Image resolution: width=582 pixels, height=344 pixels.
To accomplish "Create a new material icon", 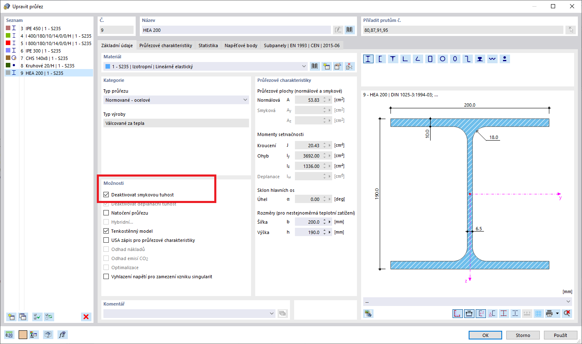I will 326,66.
